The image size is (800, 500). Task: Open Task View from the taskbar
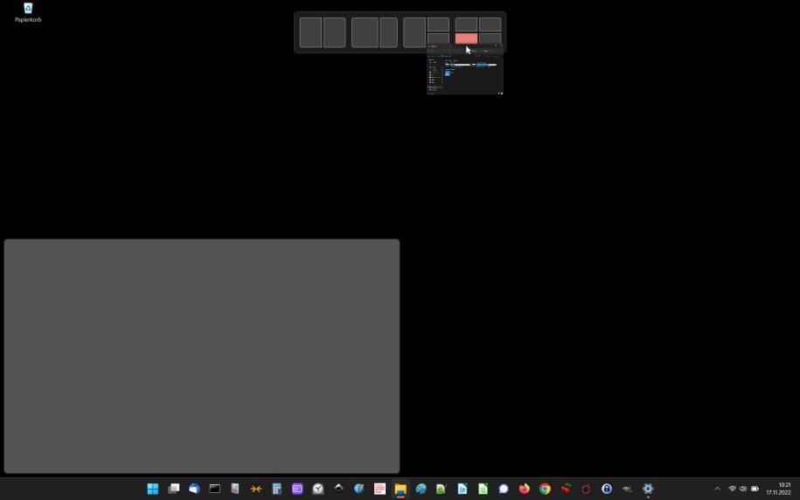point(173,489)
